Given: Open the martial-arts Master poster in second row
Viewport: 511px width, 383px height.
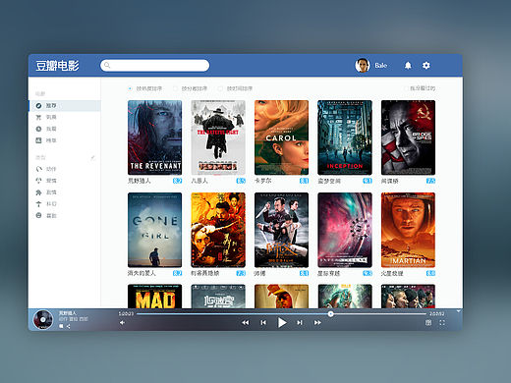Looking at the screenshot, I should 281,230.
